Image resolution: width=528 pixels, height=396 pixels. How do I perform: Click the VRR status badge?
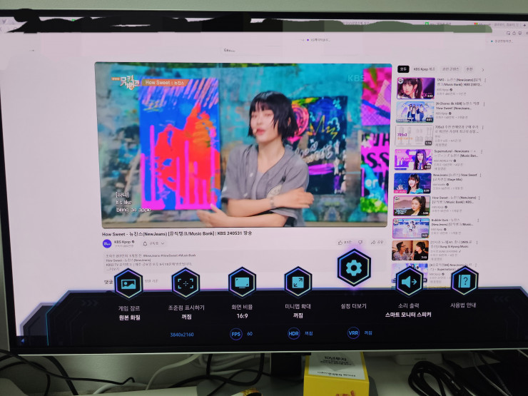(353, 332)
